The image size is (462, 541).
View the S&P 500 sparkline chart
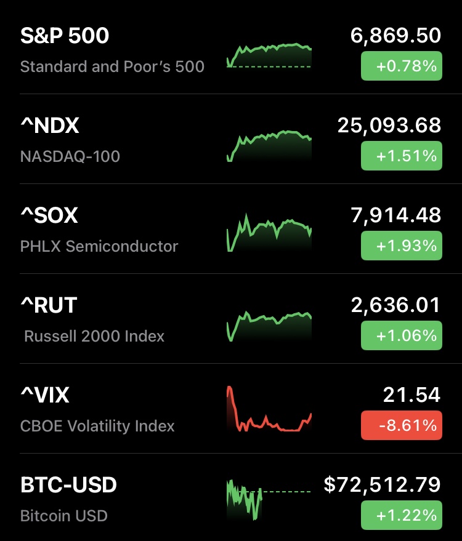pos(269,55)
